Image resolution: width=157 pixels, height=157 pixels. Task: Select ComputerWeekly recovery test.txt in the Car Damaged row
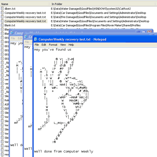pyautogui.click(x=25, y=13)
